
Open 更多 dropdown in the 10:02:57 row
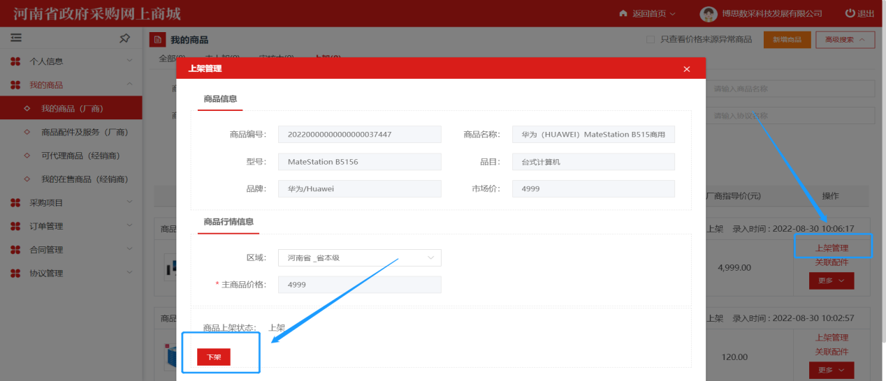[x=831, y=370]
